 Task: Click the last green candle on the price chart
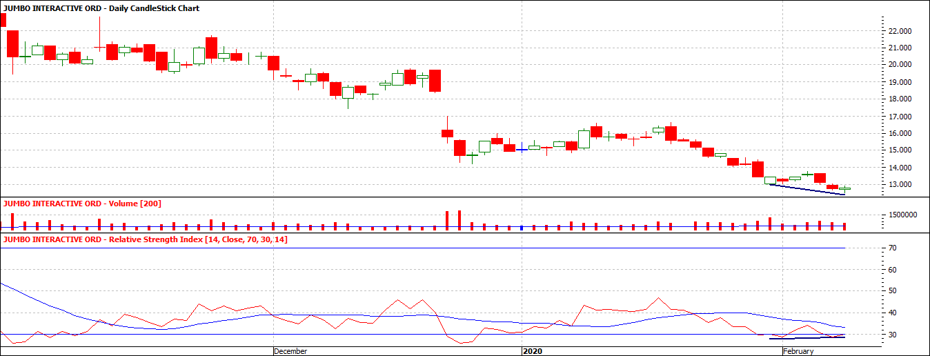(x=845, y=188)
